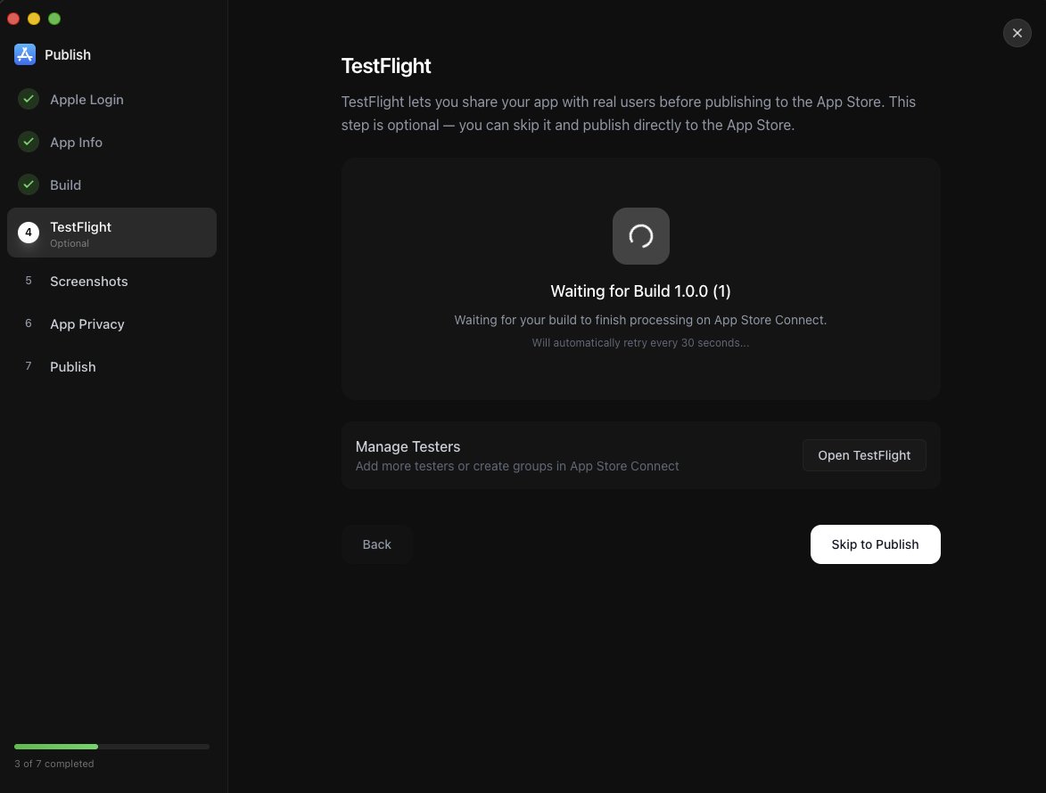Jump to the App Privacy step

coord(111,323)
